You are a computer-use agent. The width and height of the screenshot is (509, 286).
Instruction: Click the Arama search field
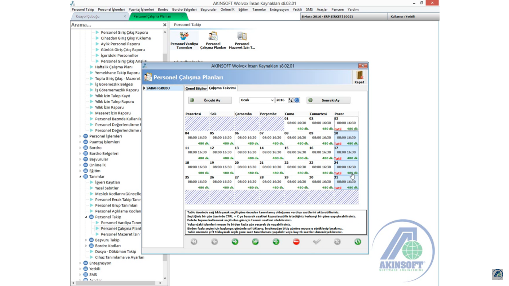116,25
